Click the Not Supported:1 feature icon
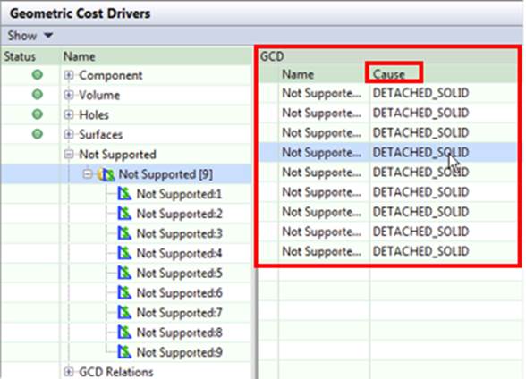The image size is (526, 379). coord(124,193)
